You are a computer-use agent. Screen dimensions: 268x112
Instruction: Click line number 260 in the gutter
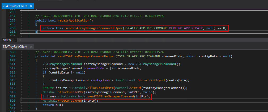(13, 28)
